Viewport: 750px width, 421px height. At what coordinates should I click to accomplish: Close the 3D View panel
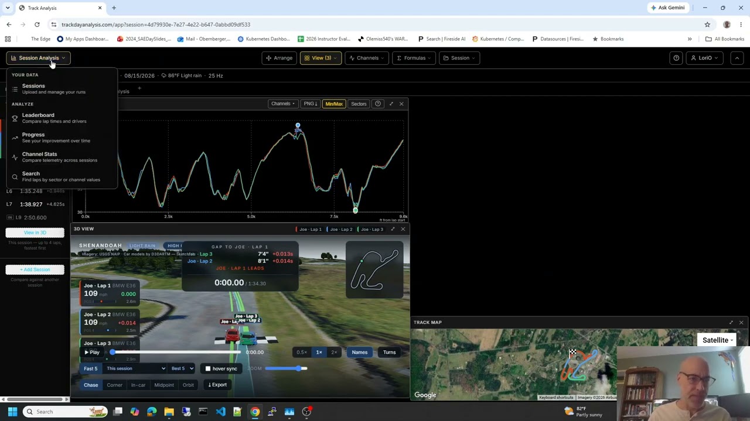pos(403,229)
